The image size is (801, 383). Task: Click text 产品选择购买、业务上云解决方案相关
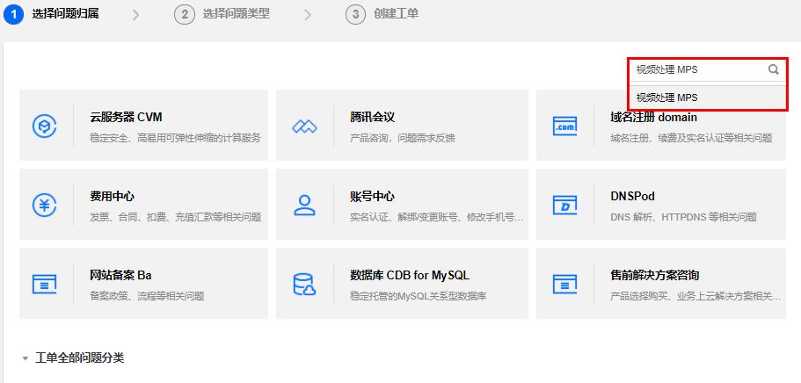pos(691,296)
